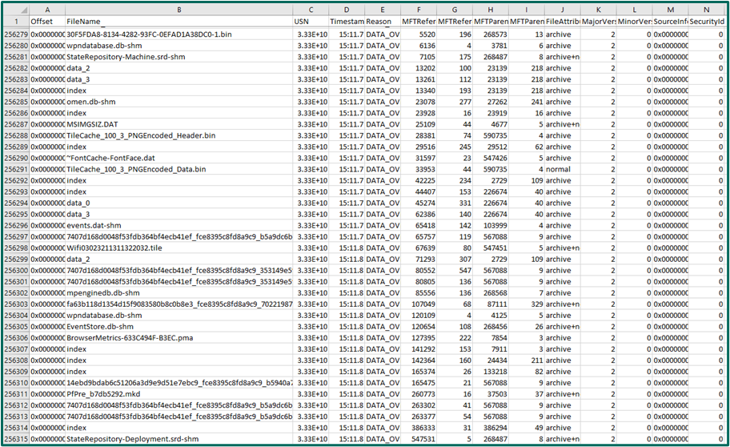Select column J header
The height and width of the screenshot is (447, 730).
pyautogui.click(x=563, y=10)
